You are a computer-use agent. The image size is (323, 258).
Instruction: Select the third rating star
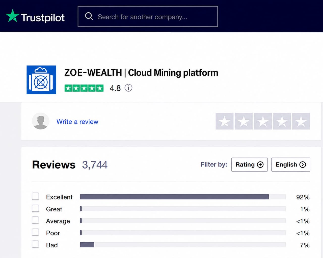tap(263, 121)
